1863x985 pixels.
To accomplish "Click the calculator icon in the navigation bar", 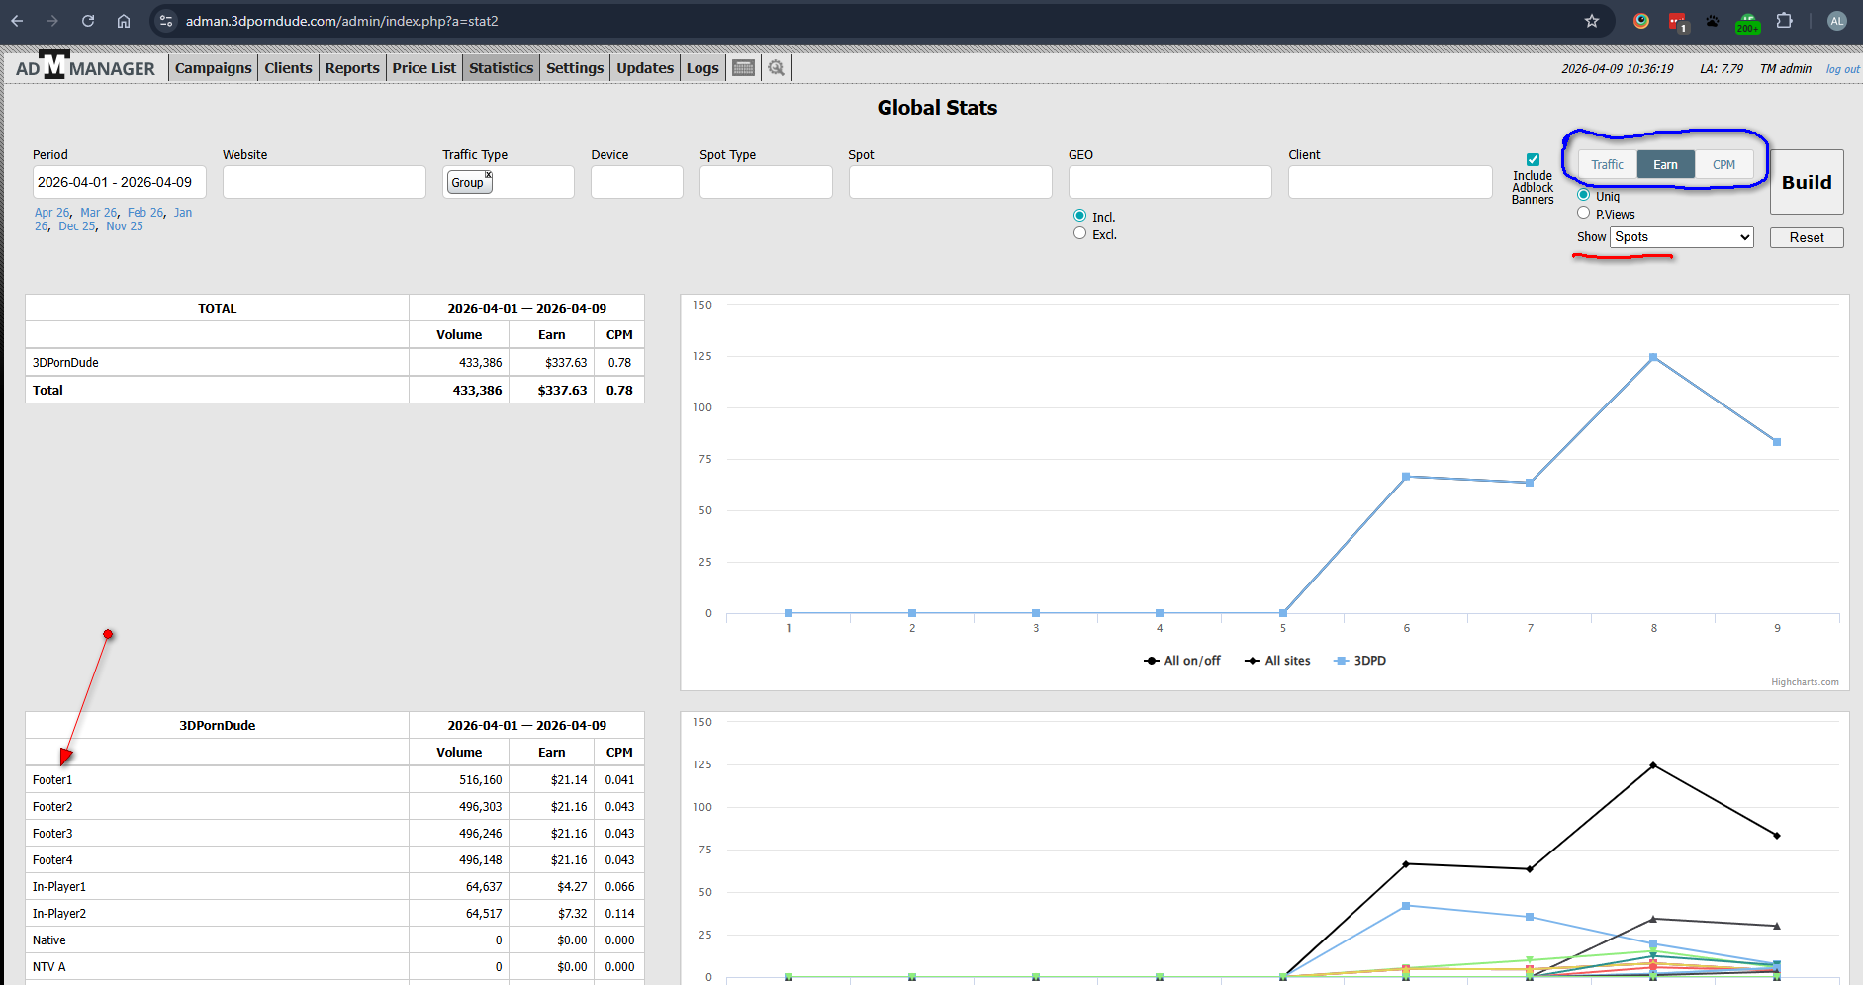I will tap(744, 68).
